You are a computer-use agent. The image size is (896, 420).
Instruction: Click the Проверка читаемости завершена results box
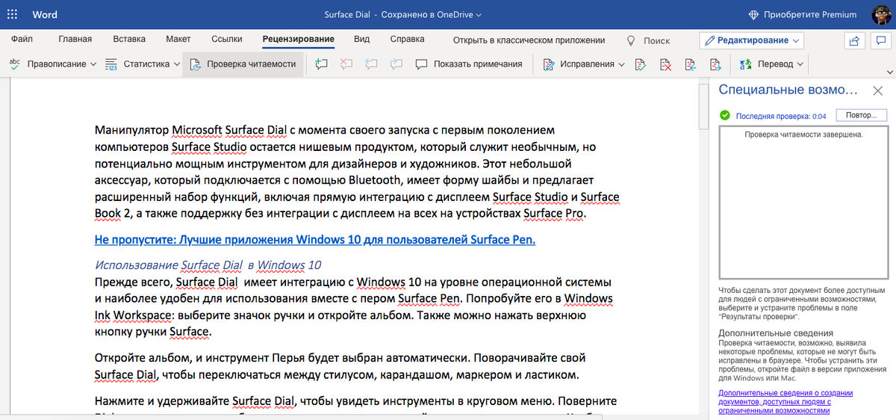[803, 202]
